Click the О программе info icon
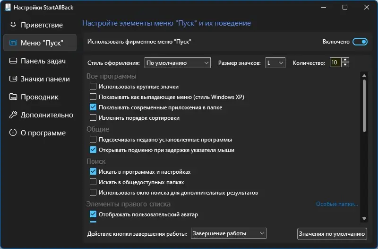Image resolution: width=378 pixels, height=249 pixels. pyautogui.click(x=13, y=133)
